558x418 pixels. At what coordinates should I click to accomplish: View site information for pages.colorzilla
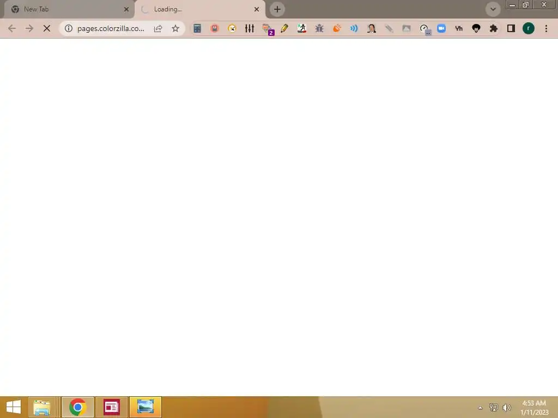(69, 28)
